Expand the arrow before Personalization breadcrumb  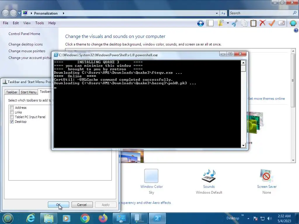pyautogui.click(x=31, y=13)
